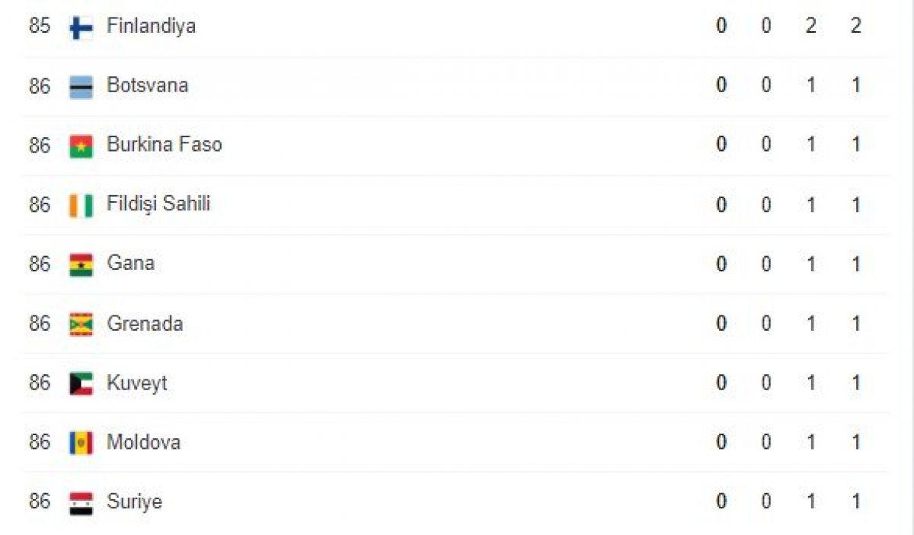Open the Fildişi Sahili country link
914x535 pixels.
point(158,203)
